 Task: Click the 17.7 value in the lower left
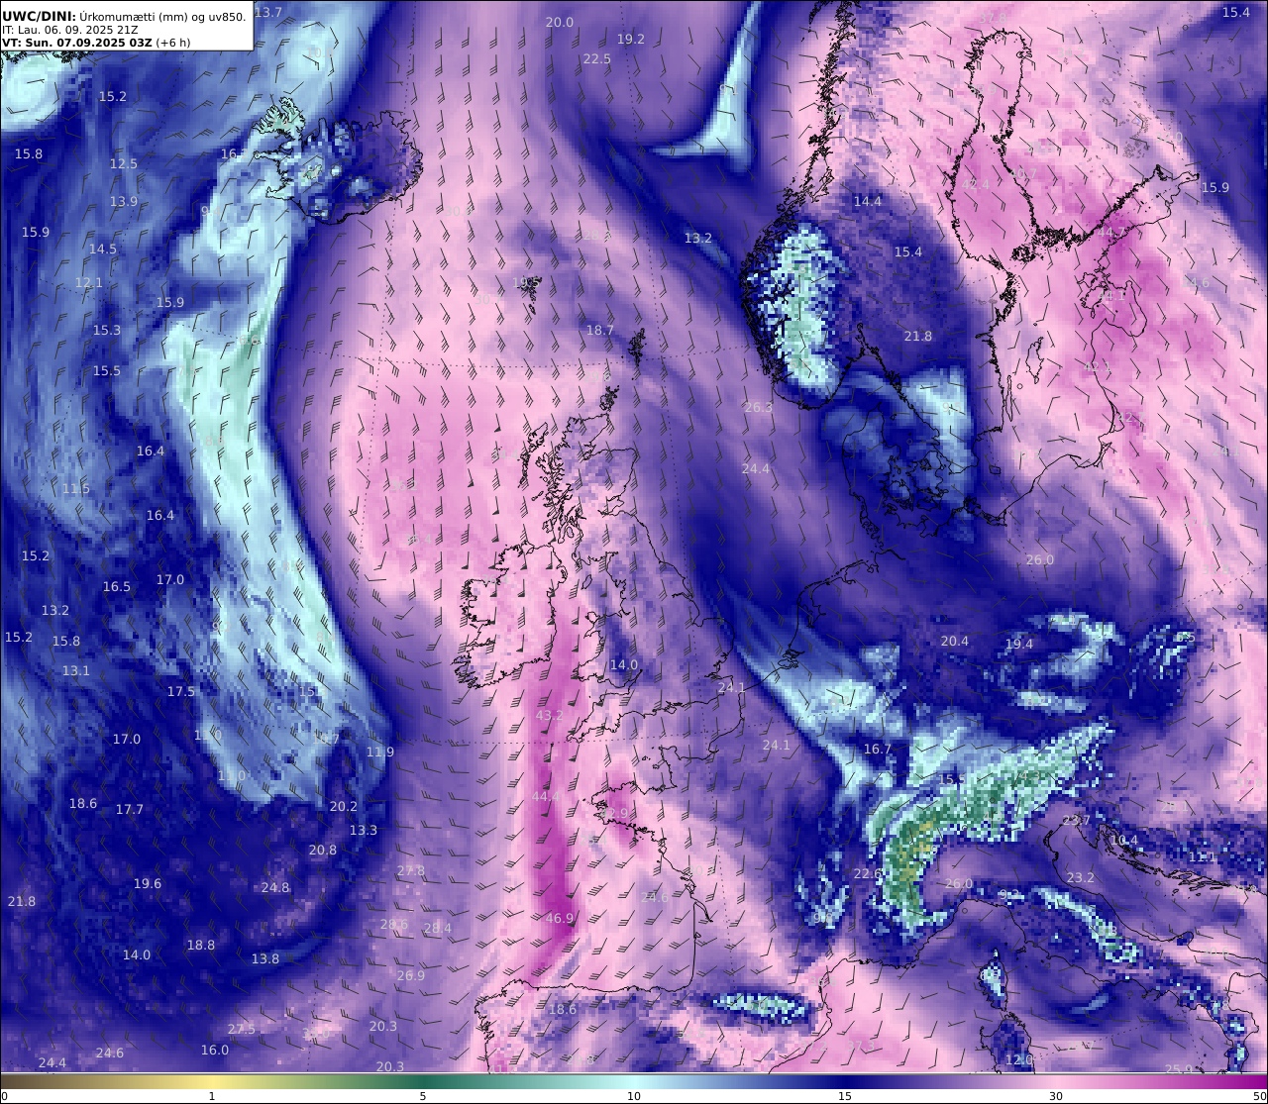pos(130,809)
